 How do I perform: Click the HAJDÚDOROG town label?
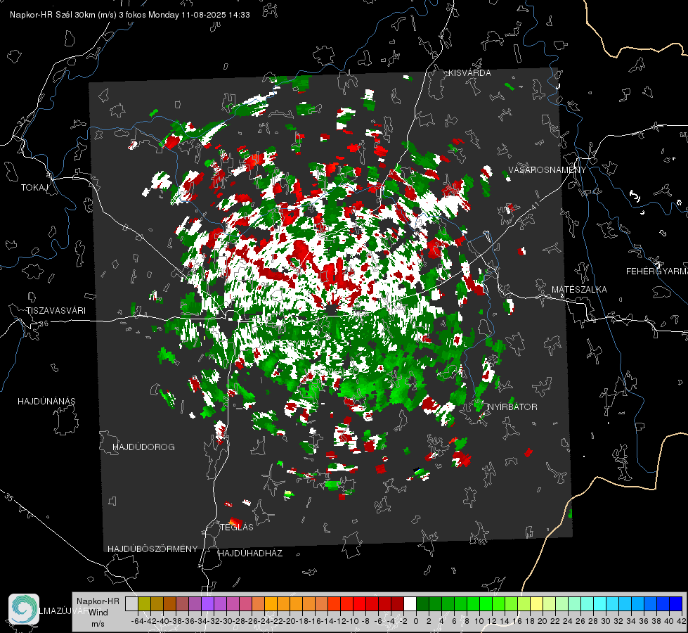(x=143, y=447)
